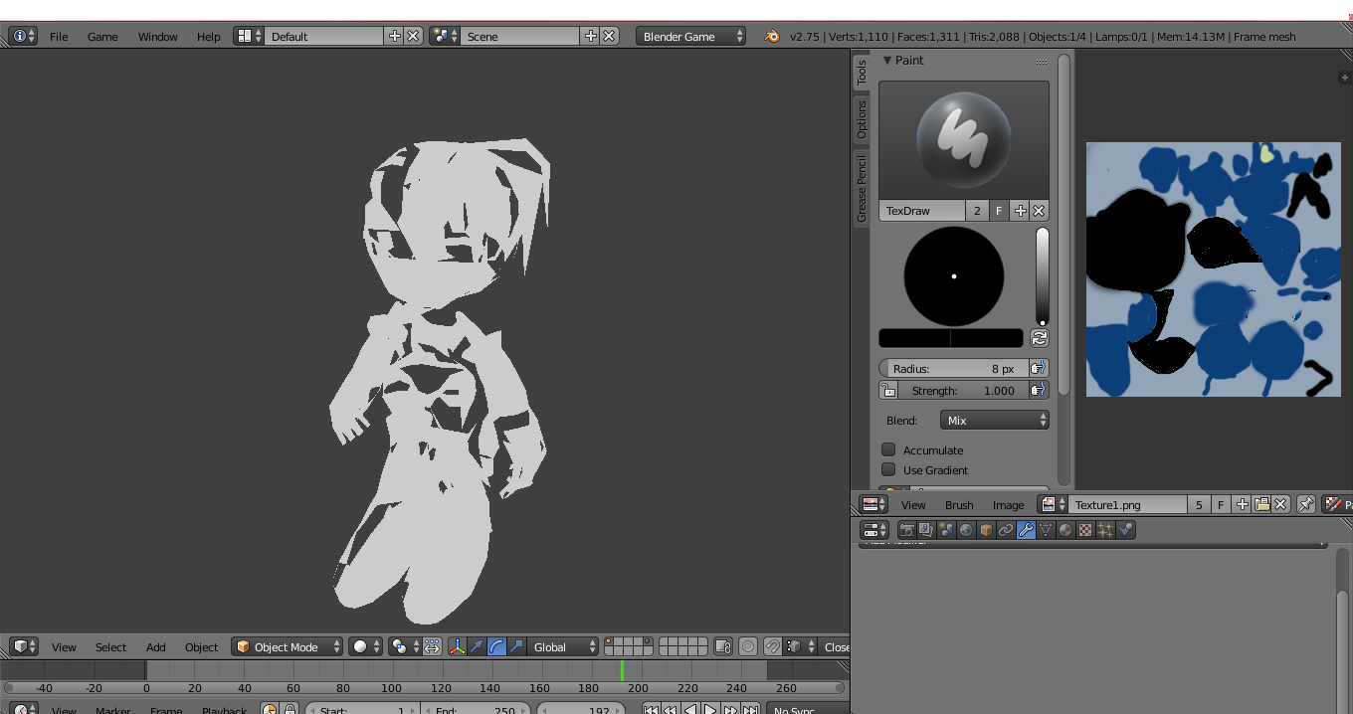The width and height of the screenshot is (1353, 714).
Task: Swap foreground and background brush colors
Action: pos(1039,338)
